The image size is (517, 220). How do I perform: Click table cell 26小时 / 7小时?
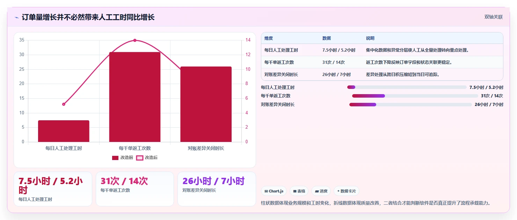point(336,75)
